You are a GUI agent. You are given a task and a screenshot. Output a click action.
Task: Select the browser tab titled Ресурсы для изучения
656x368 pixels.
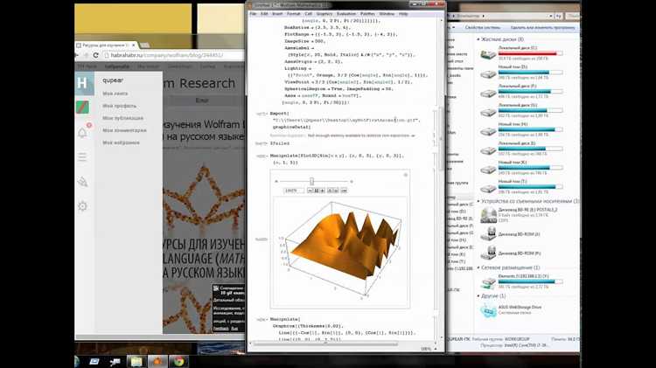point(106,45)
